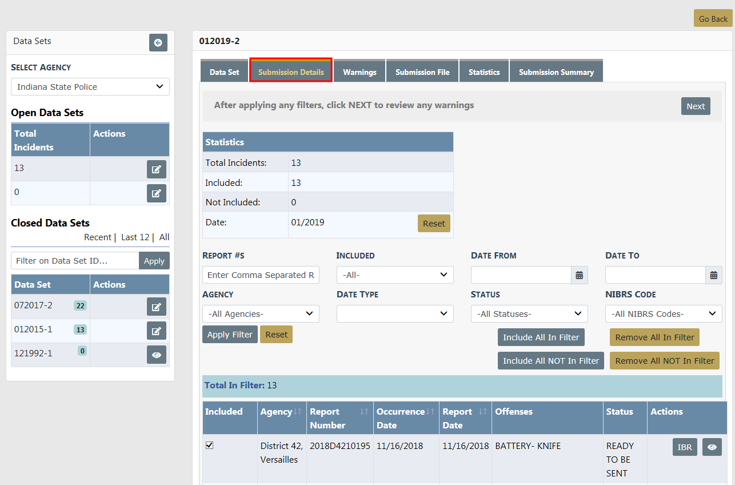Uncheck Included for report 2018D4210195

[x=209, y=445]
